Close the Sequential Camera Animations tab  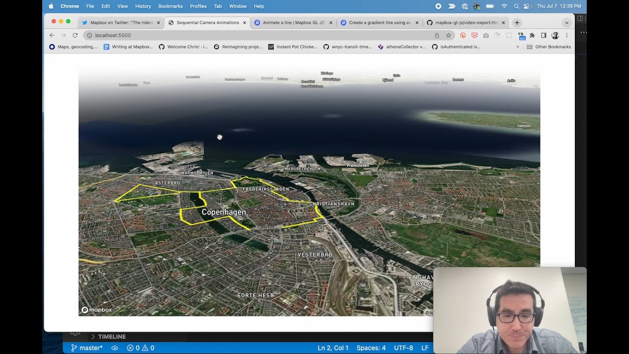coord(244,23)
